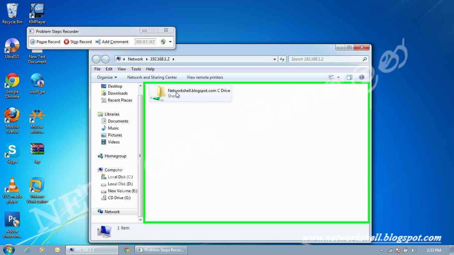454x255 pixels.
Task: Click the shield help icon in the recorder
Action: 163,42
